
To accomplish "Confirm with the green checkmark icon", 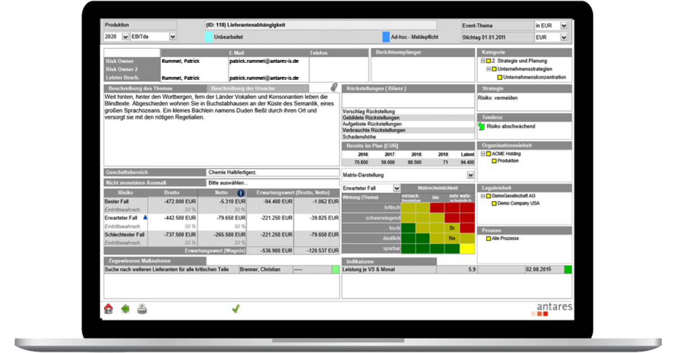I will coord(236,308).
